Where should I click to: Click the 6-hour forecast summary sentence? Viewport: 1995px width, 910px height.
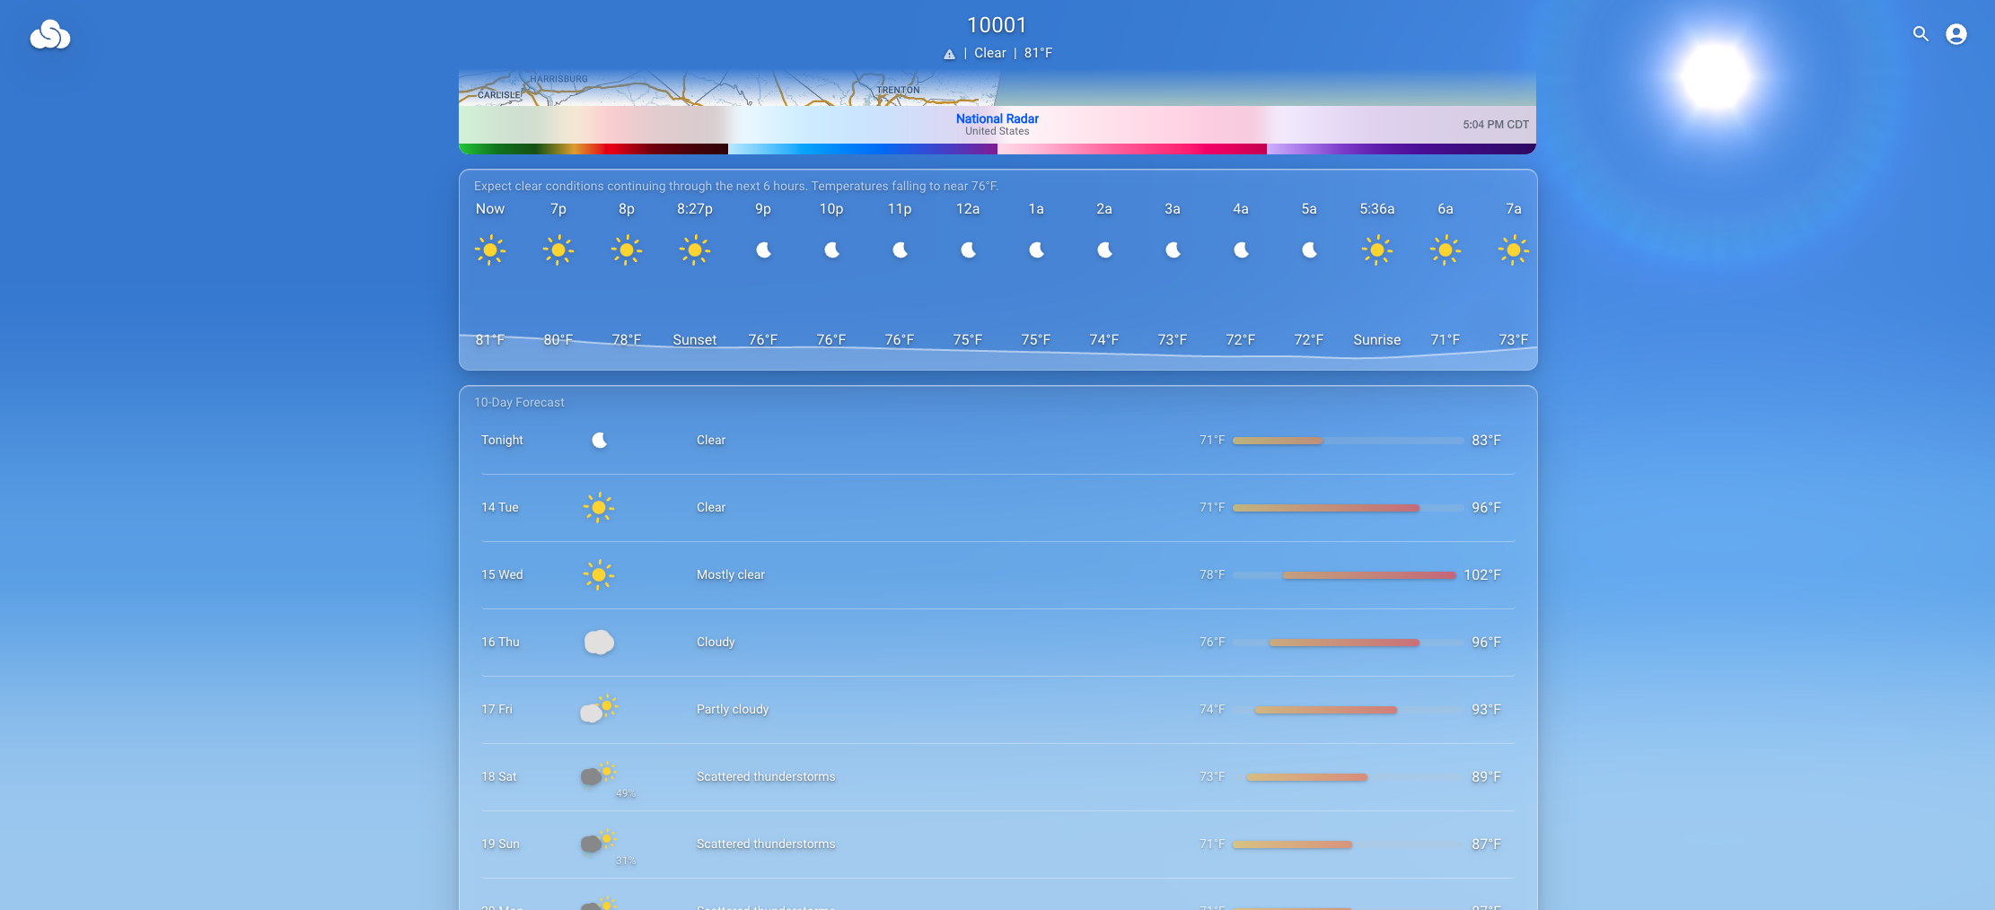pos(736,187)
